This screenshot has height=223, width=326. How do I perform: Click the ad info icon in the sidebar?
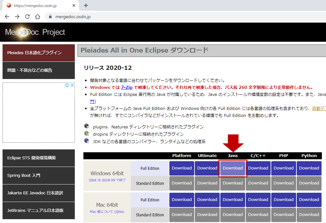(x=67, y=85)
